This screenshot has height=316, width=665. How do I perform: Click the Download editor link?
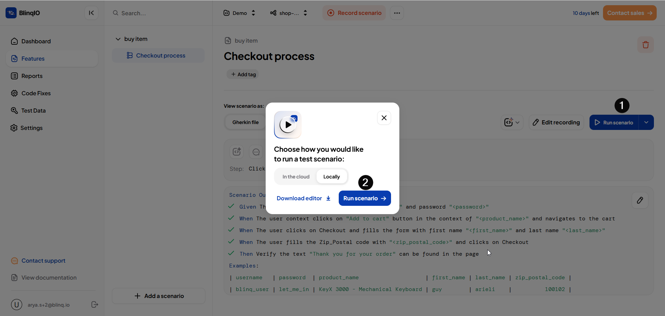point(303,198)
